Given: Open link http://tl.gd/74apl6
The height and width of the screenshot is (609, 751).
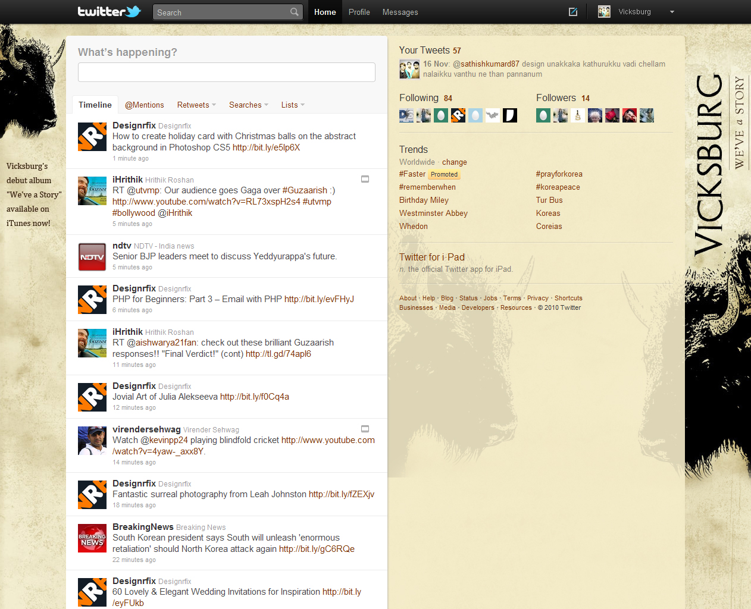Looking at the screenshot, I should (x=279, y=354).
